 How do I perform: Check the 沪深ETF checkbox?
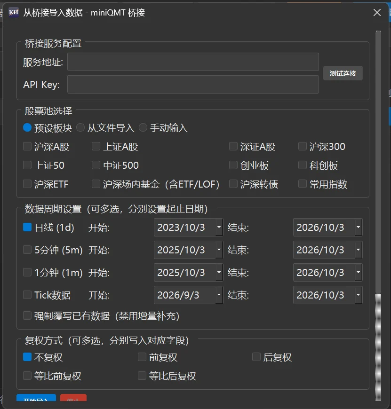point(27,184)
